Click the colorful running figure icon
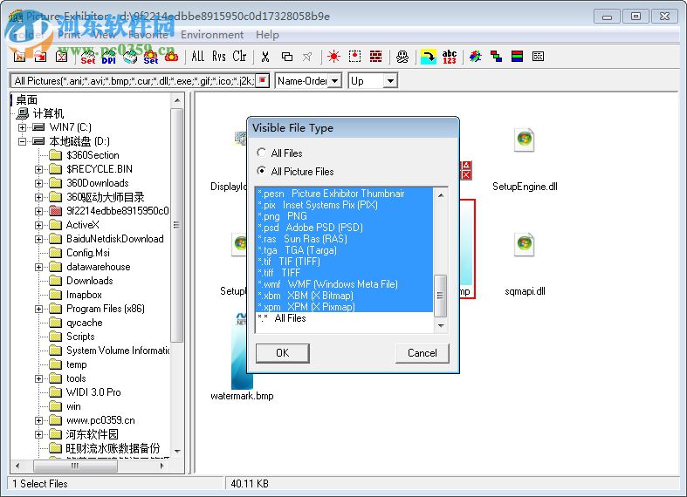 tap(476, 56)
